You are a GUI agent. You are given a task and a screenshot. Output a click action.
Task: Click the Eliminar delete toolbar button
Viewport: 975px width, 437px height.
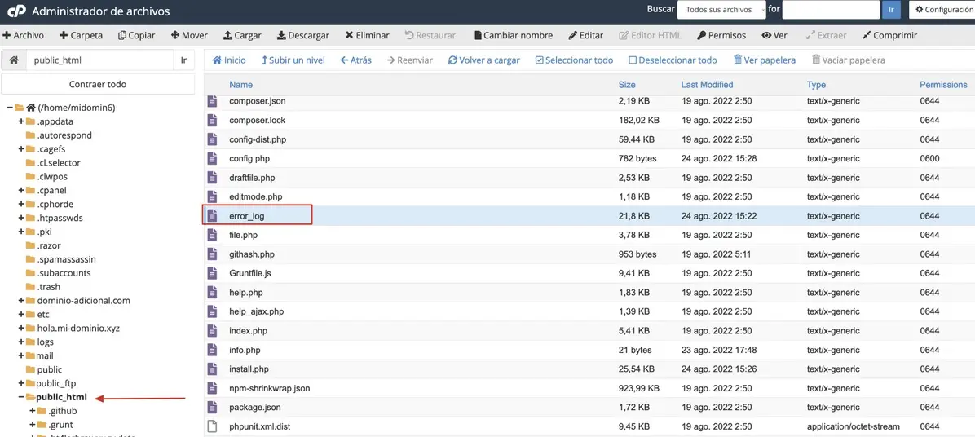pos(367,36)
